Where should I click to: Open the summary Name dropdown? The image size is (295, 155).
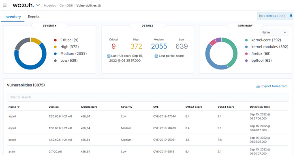[x=274, y=32]
